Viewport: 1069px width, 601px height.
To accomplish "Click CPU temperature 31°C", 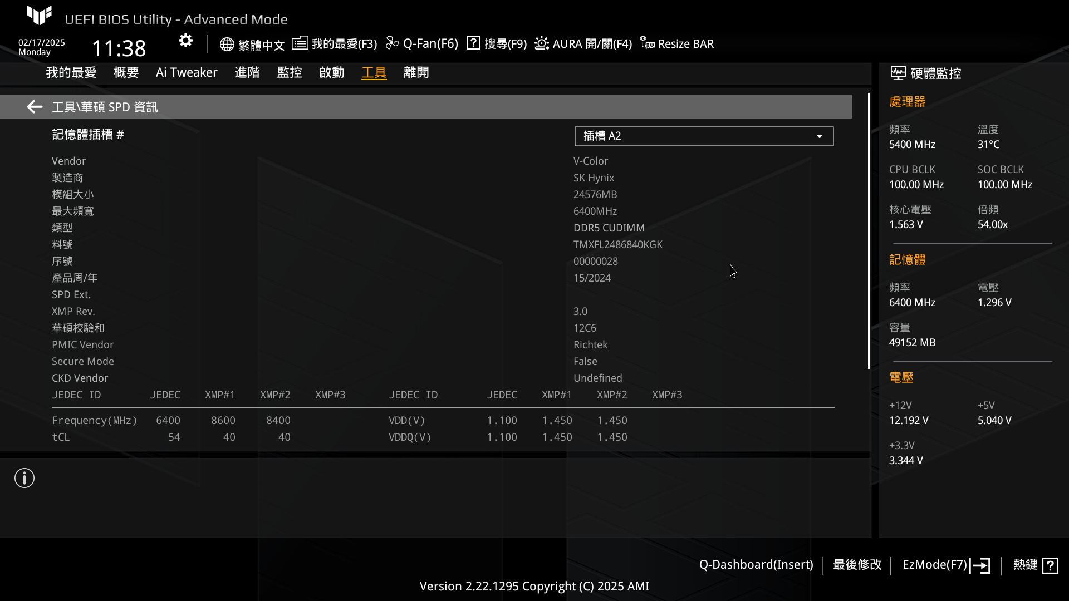I will tap(989, 145).
